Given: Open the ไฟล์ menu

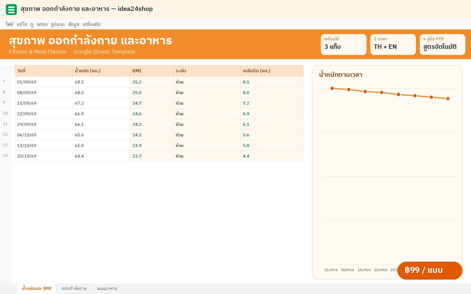Looking at the screenshot, I should pos(10,24).
